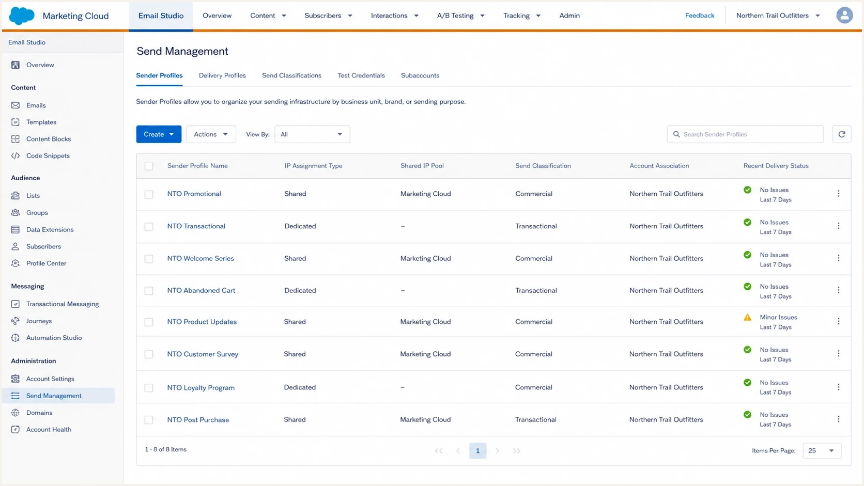This screenshot has width=864, height=486.
Task: Open the Create dropdown button
Action: point(159,134)
